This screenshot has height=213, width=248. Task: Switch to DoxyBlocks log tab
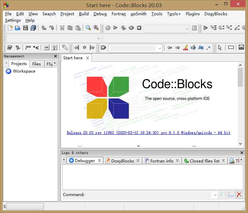point(122,161)
